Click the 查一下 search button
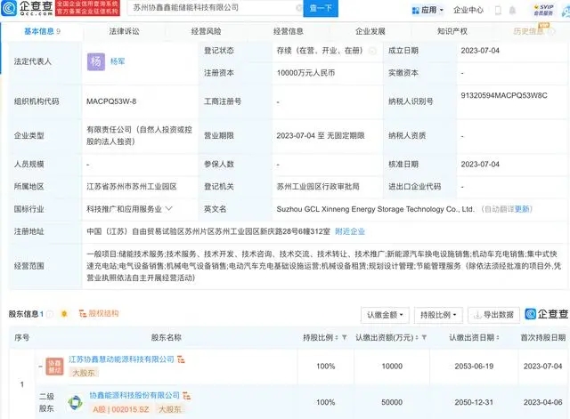The image size is (570, 419). coord(321,8)
